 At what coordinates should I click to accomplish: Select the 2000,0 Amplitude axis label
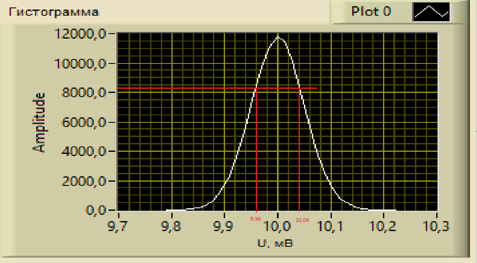[x=84, y=181]
